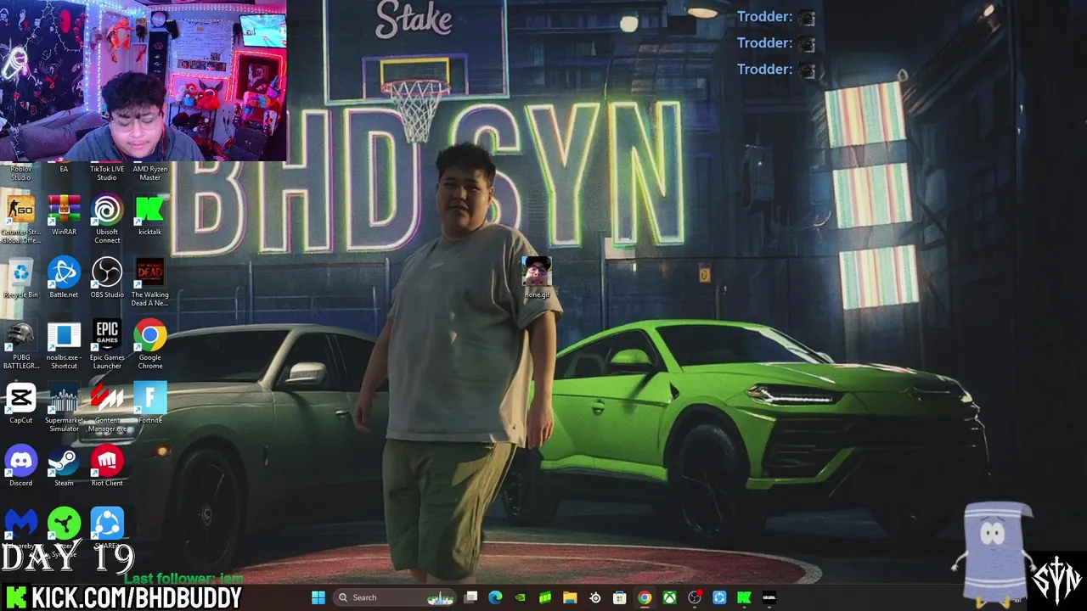Launch Ubisoft Connect from the desktop
The image size is (1087, 611).
(107, 219)
